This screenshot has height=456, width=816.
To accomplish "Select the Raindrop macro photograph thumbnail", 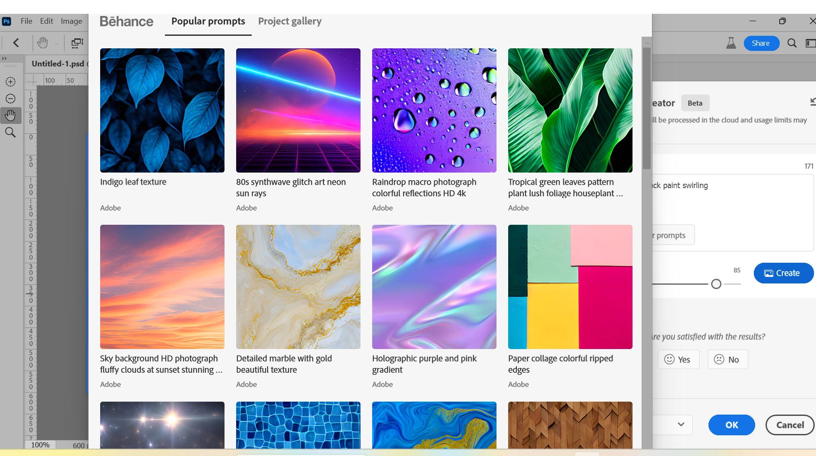I will coord(434,110).
